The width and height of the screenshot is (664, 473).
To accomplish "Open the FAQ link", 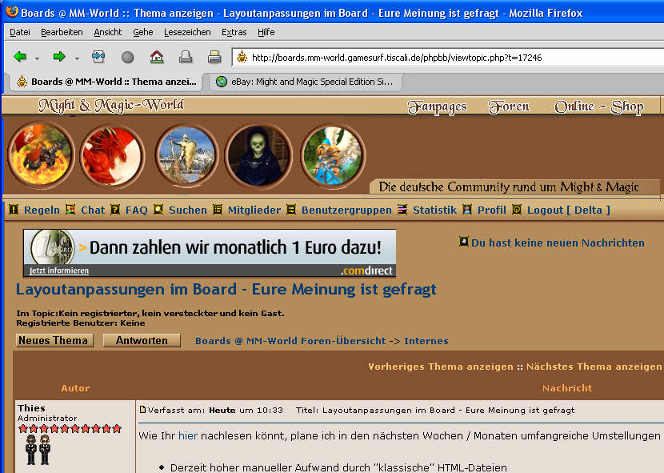I will (x=136, y=210).
